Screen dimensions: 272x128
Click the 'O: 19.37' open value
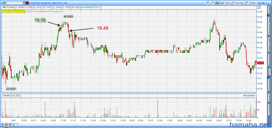coord(38,7)
